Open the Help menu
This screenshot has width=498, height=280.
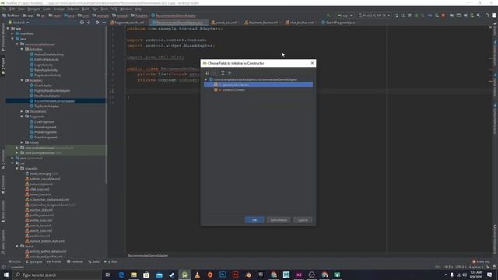click(x=138, y=9)
